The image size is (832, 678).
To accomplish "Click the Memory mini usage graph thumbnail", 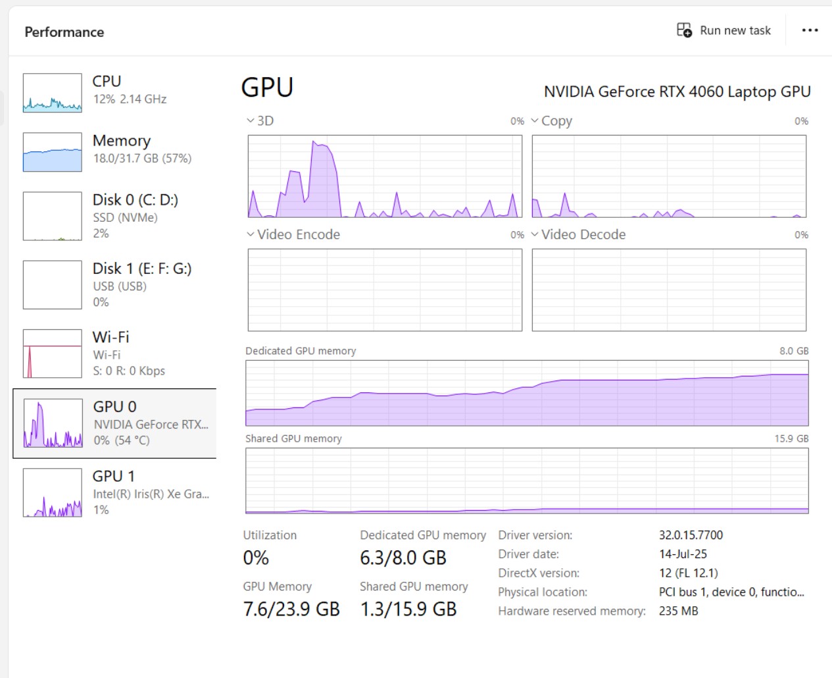I will pos(53,152).
